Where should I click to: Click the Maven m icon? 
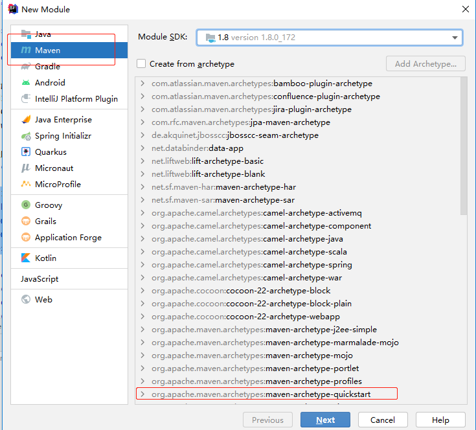click(x=26, y=50)
